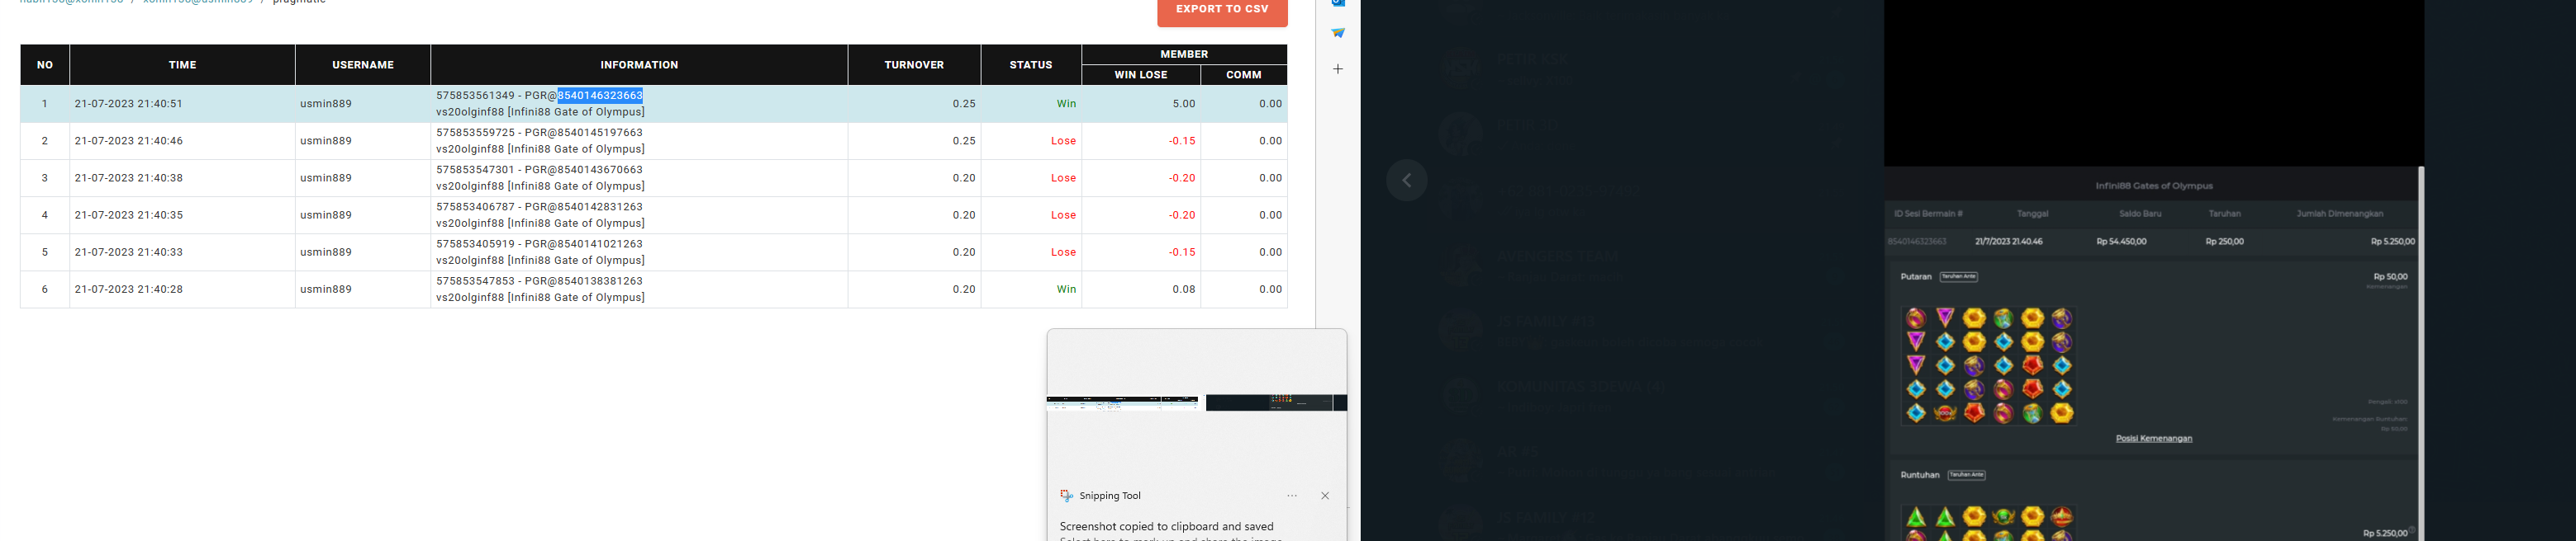Click the plus icon in browser sidebar
This screenshot has width=2576, height=541.
1338,69
